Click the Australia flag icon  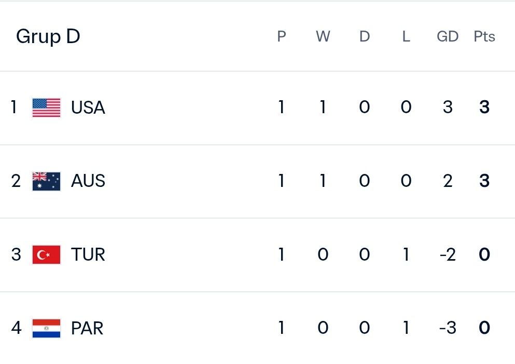46,181
